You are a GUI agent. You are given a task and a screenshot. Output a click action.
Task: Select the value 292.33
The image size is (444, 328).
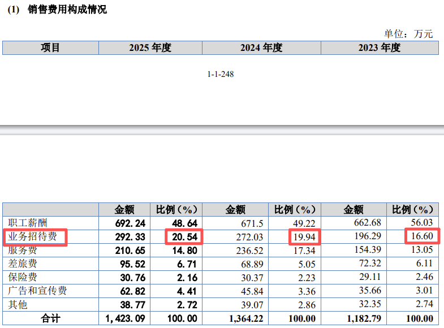(130, 237)
